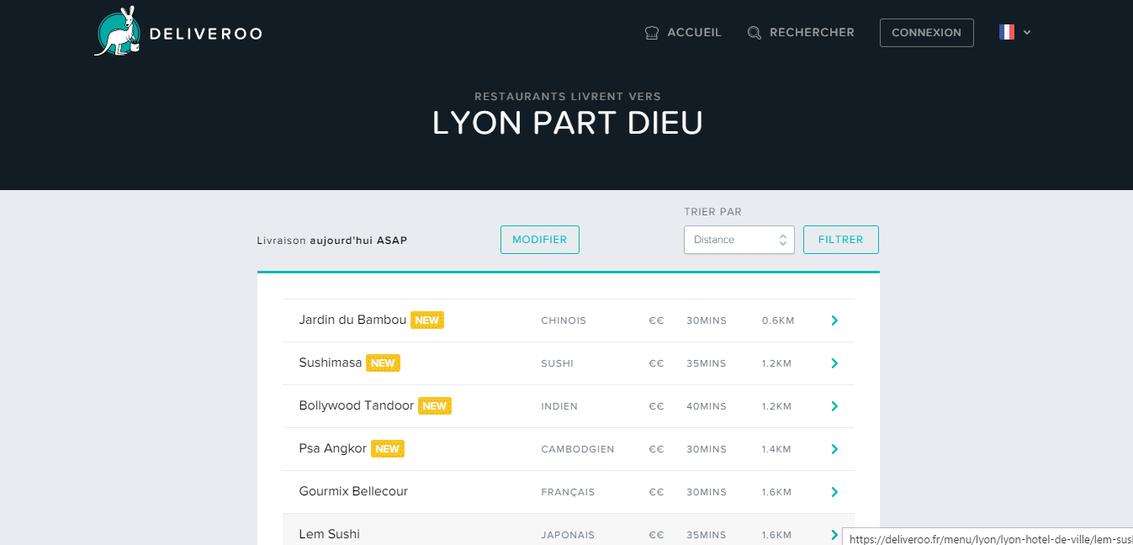1133x545 pixels.
Task: Click the green arrow for Sushimasa
Action: [834, 363]
